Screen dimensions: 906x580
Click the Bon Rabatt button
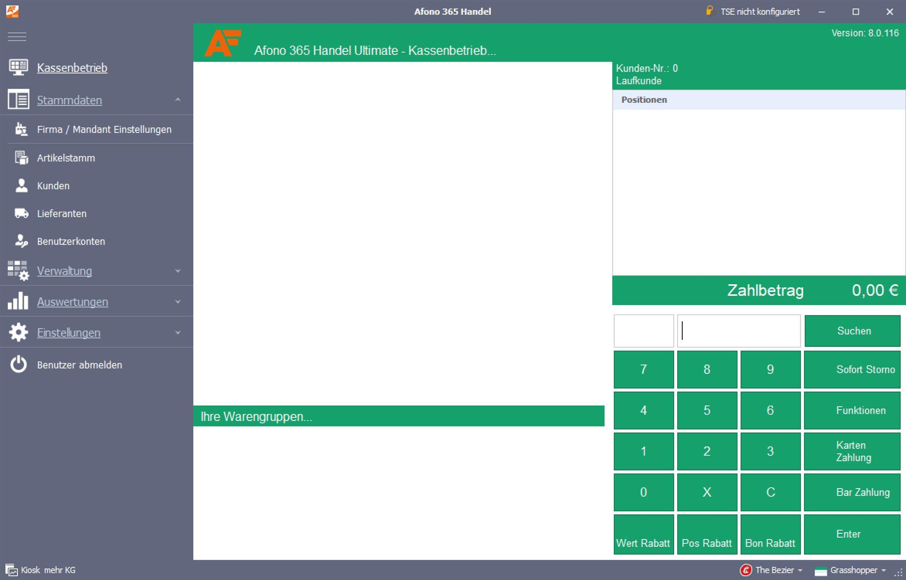pos(771,534)
